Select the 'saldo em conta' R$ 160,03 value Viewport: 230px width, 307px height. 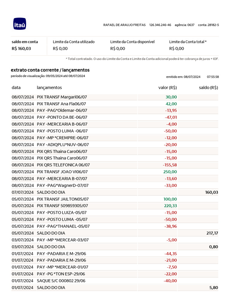21,48
